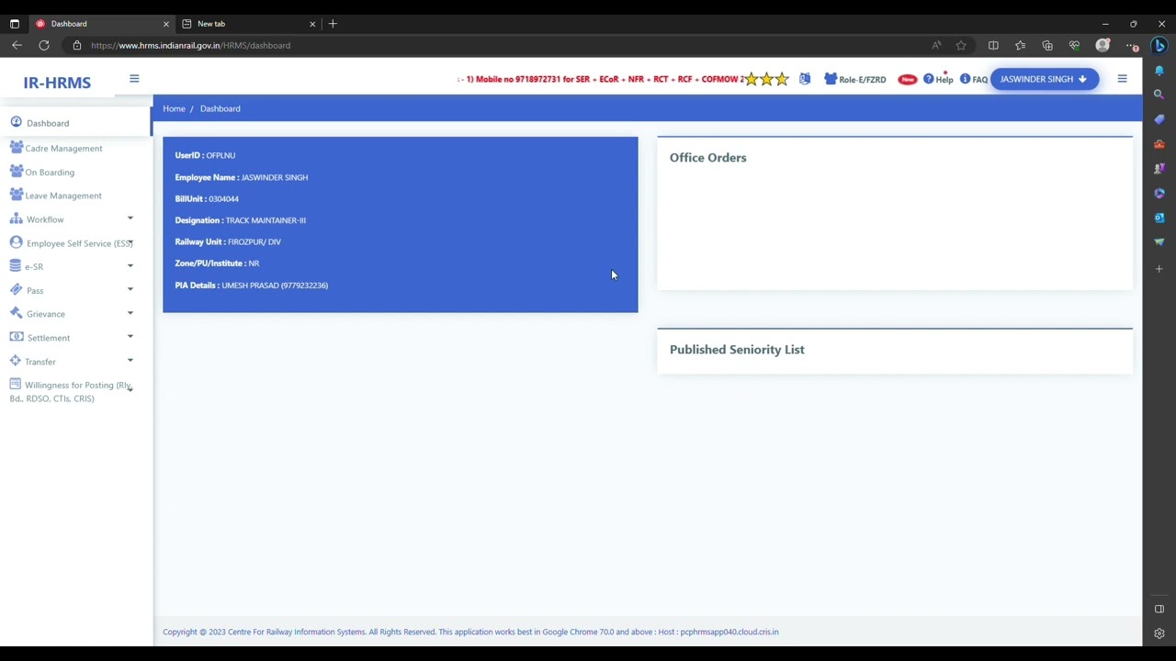This screenshot has width=1176, height=661.
Task: Click the PIA Details UMESH PRASAD text
Action: [252, 286]
